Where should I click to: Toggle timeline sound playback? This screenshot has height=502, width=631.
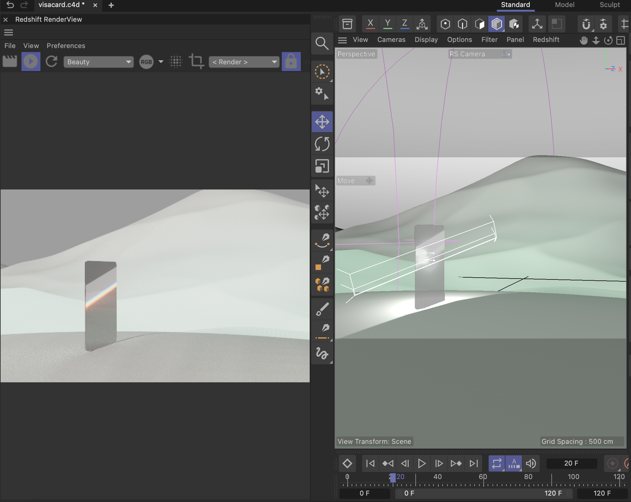tap(531, 463)
